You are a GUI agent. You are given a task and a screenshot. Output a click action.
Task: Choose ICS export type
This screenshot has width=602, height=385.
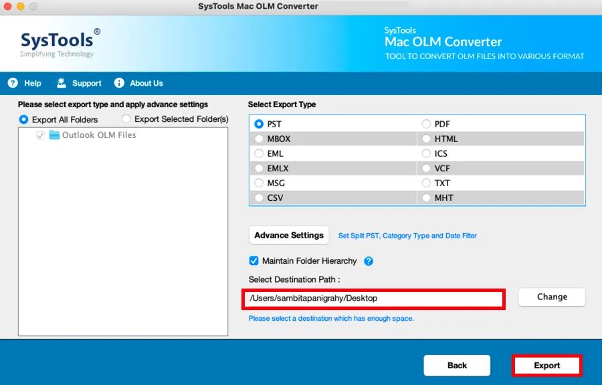click(426, 153)
